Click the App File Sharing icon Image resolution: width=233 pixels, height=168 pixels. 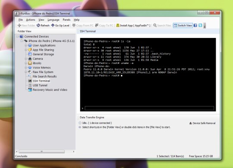pyautogui.click(x=30, y=50)
